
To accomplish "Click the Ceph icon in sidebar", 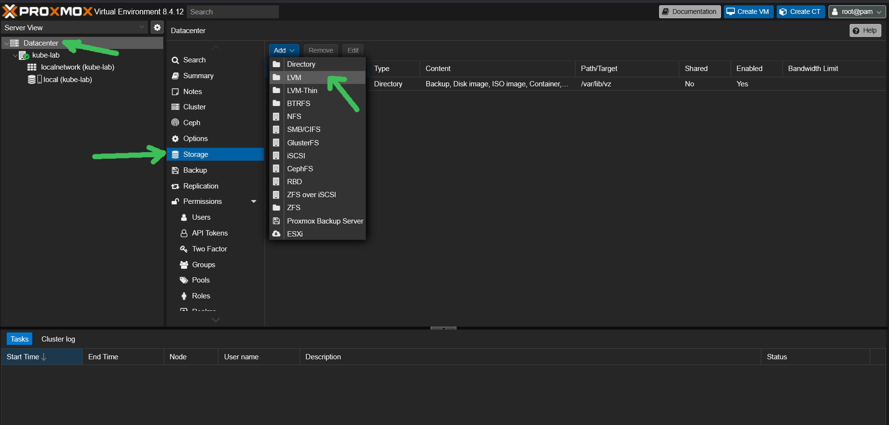I will click(175, 123).
